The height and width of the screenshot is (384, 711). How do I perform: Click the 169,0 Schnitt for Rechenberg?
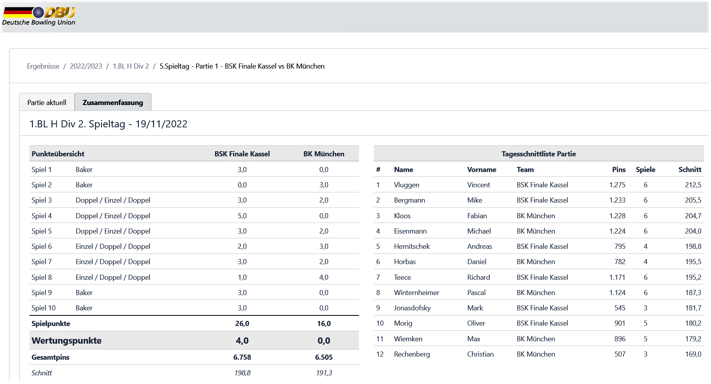693,354
